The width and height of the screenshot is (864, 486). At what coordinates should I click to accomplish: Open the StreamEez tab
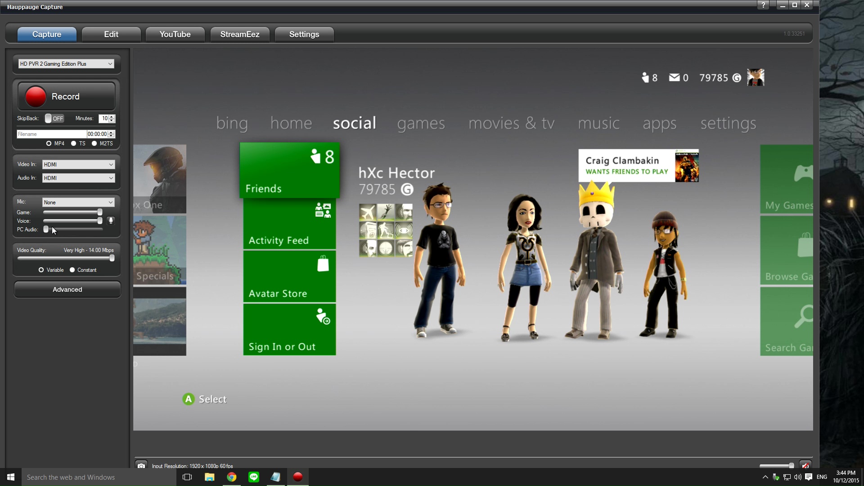[x=240, y=34]
